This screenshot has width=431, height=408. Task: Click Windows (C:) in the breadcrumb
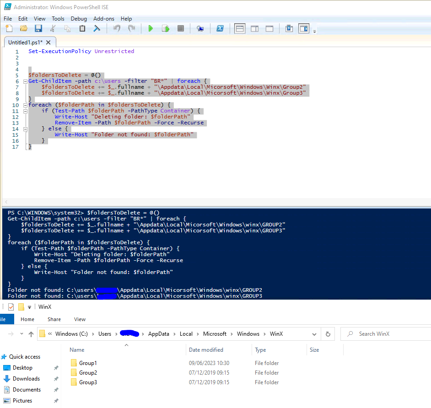tap(71, 334)
